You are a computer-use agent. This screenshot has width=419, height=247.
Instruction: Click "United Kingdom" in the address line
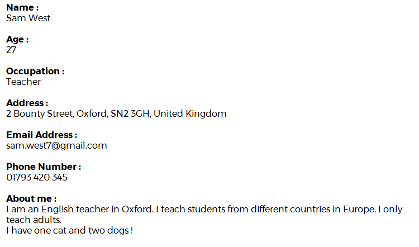[x=190, y=114]
